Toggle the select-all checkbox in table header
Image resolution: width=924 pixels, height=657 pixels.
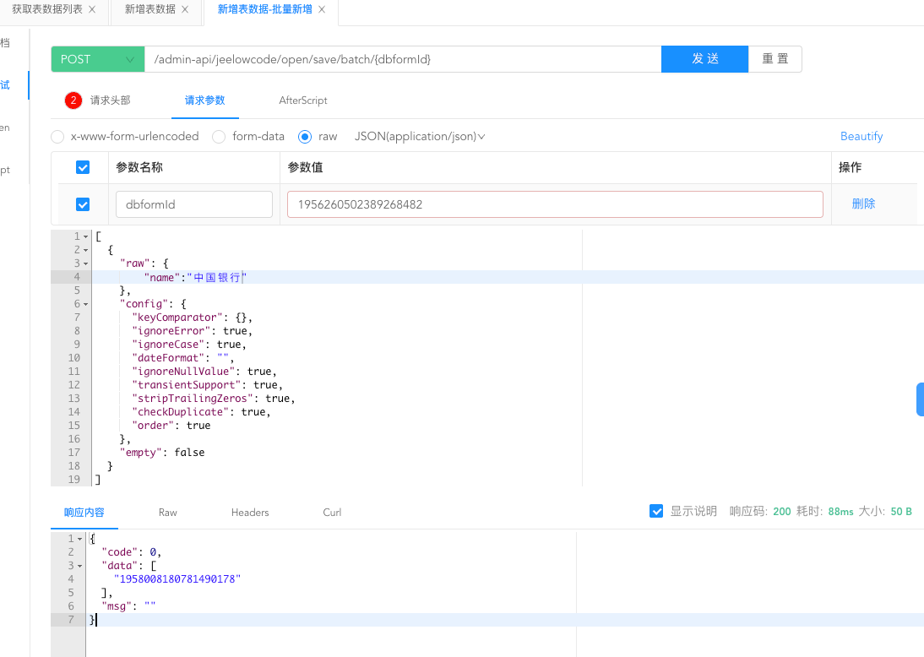click(x=83, y=167)
